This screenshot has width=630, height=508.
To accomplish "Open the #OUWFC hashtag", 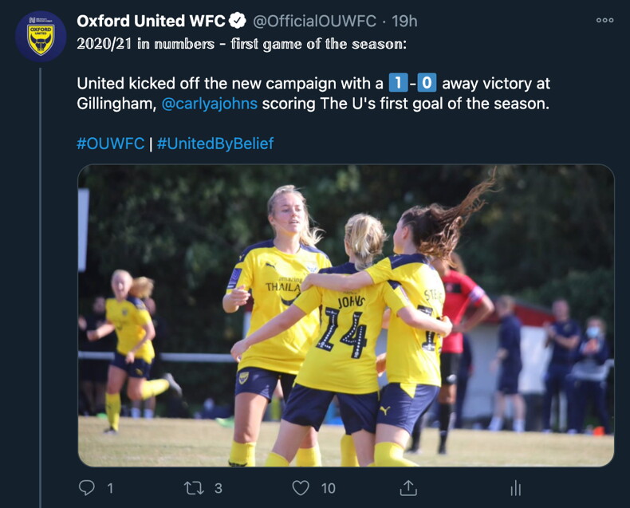I will 111,144.
